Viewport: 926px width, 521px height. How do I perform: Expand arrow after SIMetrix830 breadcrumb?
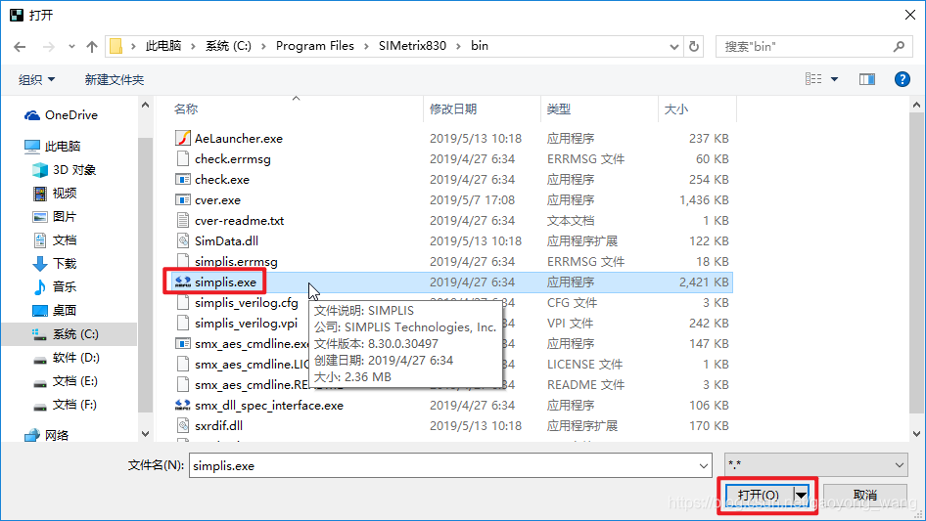458,46
